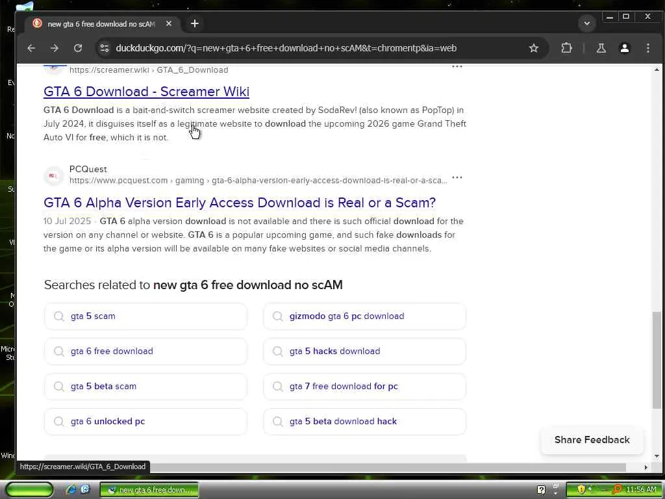Click the vertical scrollbar thumb
The height and width of the screenshot is (499, 665).
(657, 360)
